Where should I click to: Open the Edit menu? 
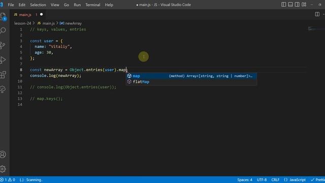[22, 5]
